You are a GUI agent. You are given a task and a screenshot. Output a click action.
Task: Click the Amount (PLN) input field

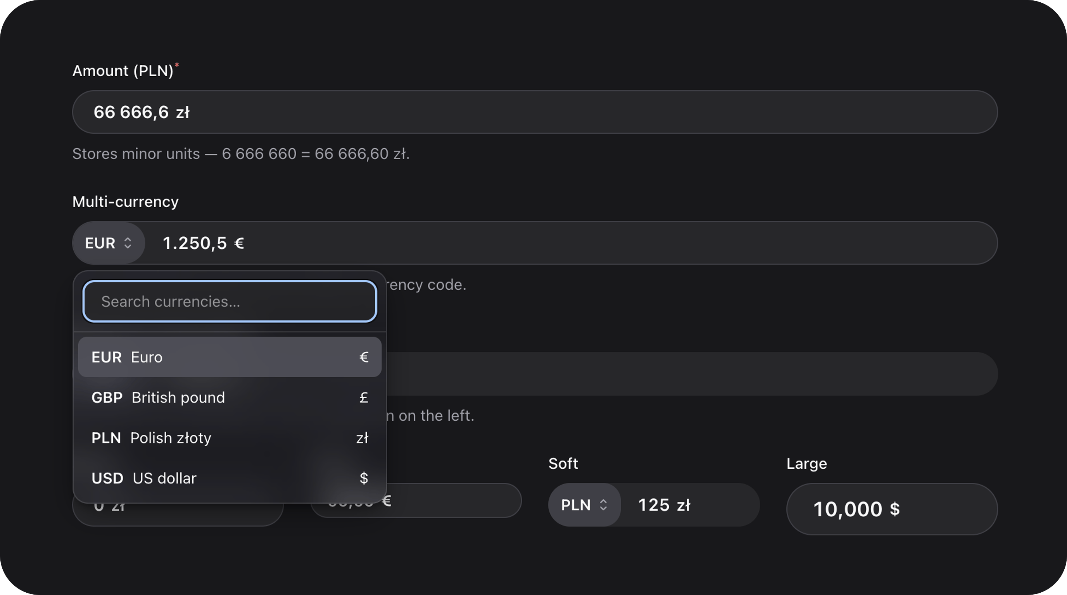coord(535,112)
